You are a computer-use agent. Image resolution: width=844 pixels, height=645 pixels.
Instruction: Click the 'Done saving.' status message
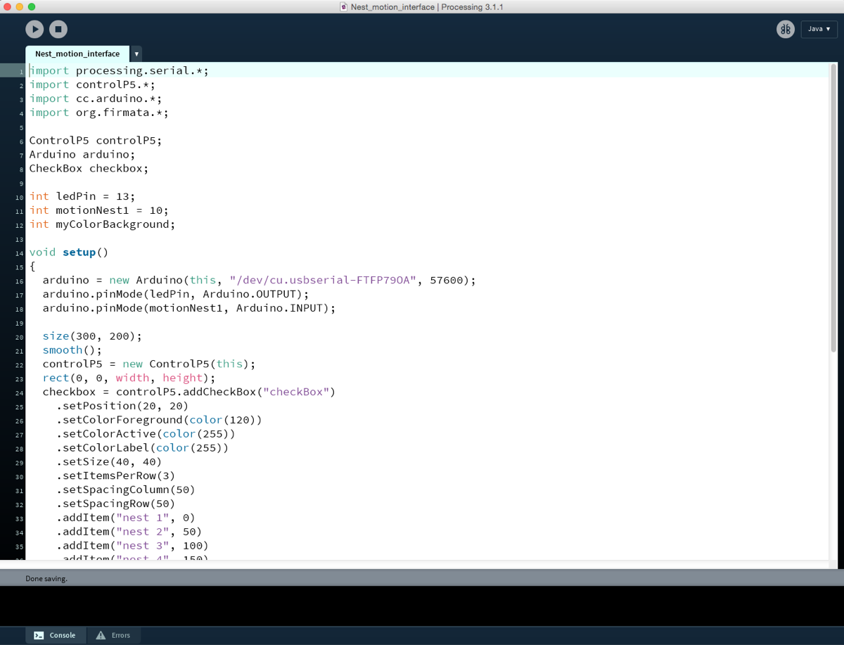[46, 578]
